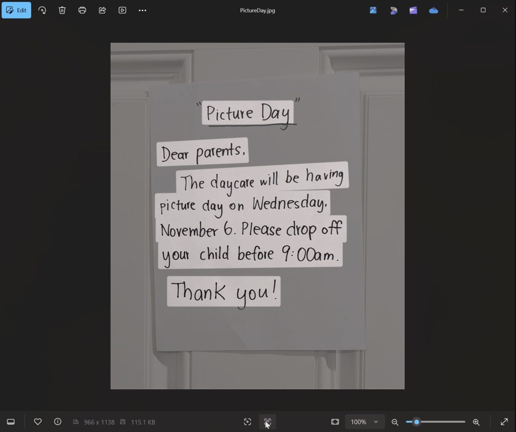Click the zoom slider handle

[x=416, y=422]
